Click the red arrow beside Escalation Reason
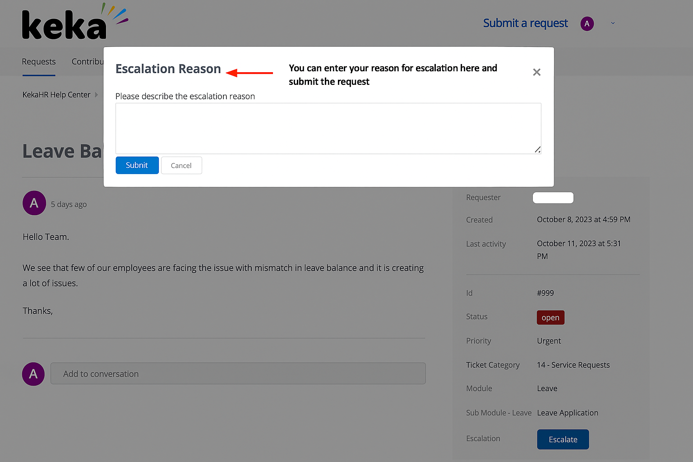Image resolution: width=693 pixels, height=462 pixels. click(249, 73)
